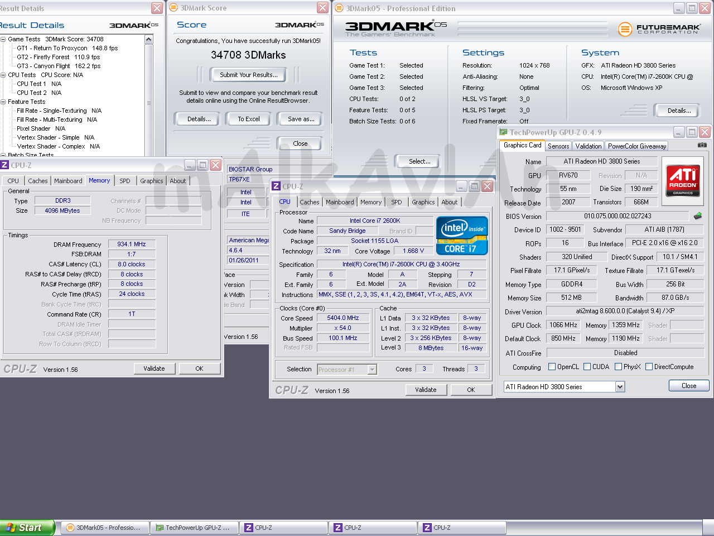This screenshot has width=714, height=536.
Task: Click GPU-Z window title bar icon
Action: (504, 132)
